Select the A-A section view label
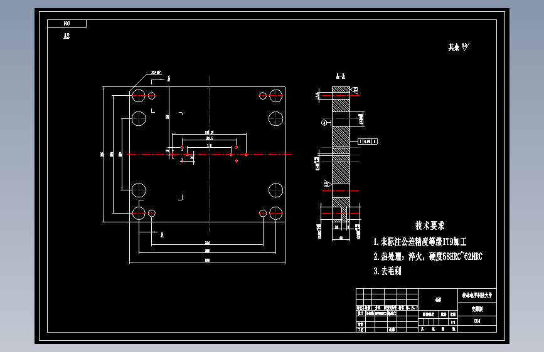544x352 pixels. point(340,76)
